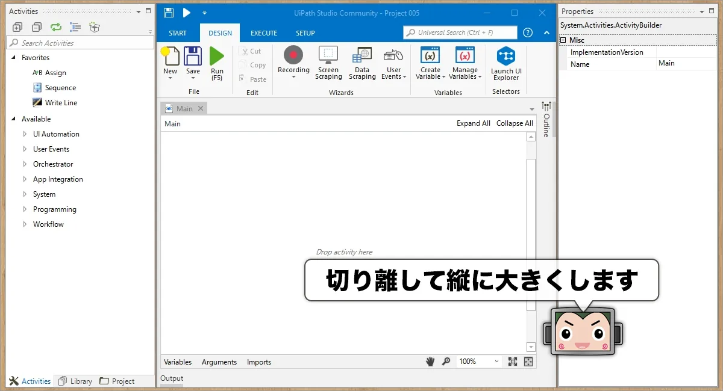The width and height of the screenshot is (723, 391).
Task: Click the New file ribbon icon
Action: coord(171,56)
